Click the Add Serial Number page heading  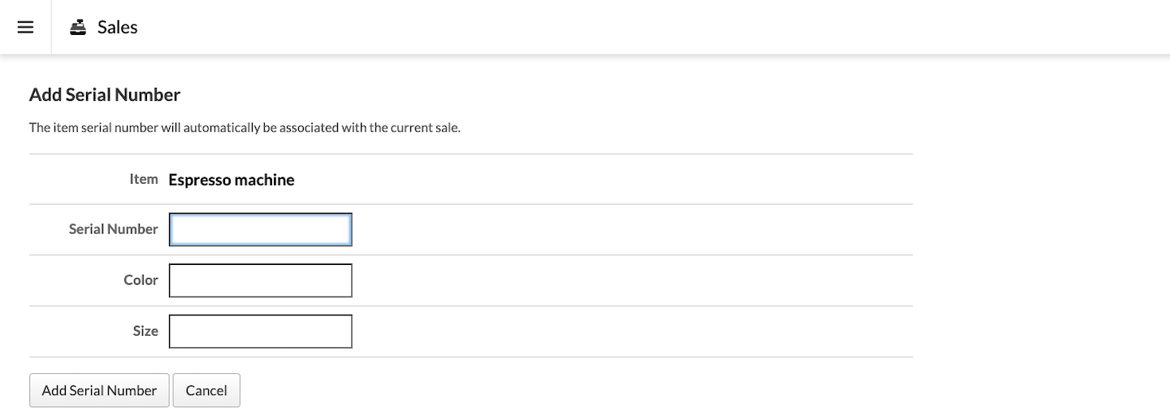coord(105,95)
